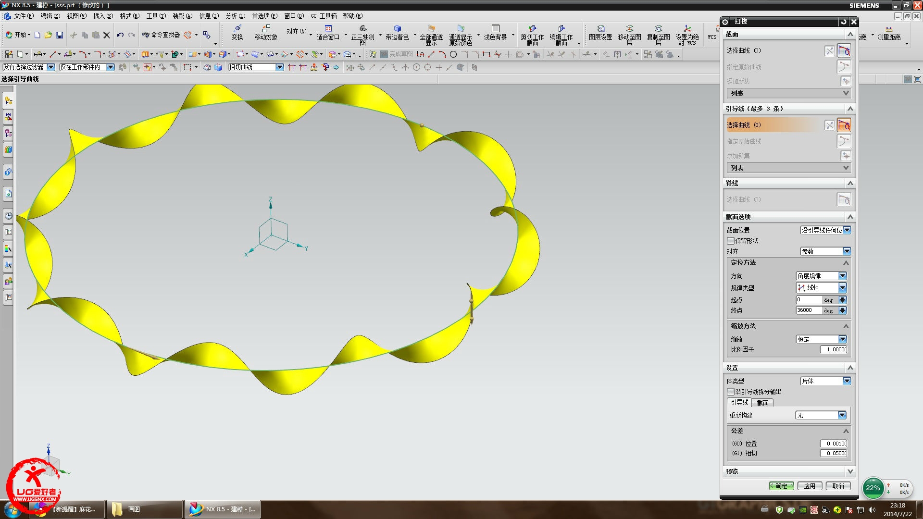923x519 pixels.
Task: Click 适合窗口 fit view icon
Action: click(328, 33)
